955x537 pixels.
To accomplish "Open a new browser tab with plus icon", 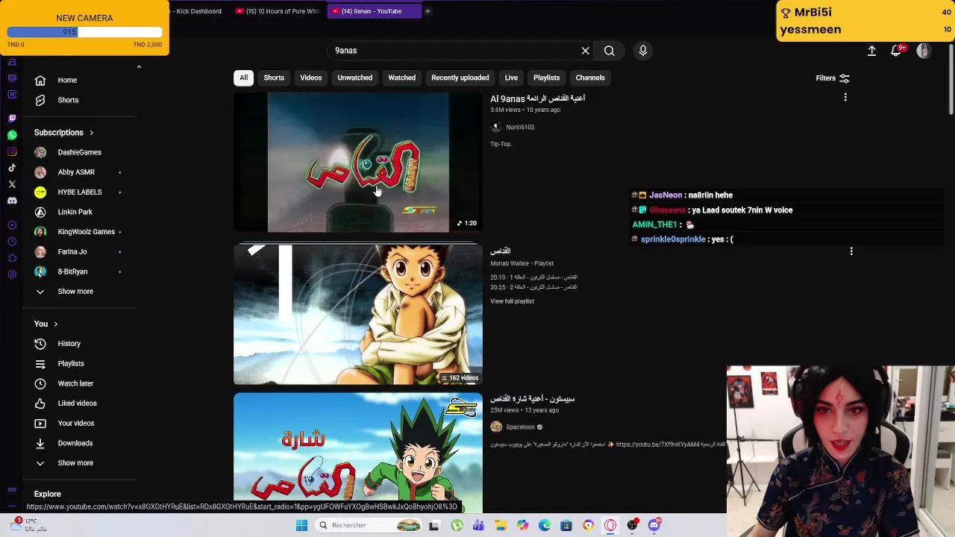I will pyautogui.click(x=428, y=11).
